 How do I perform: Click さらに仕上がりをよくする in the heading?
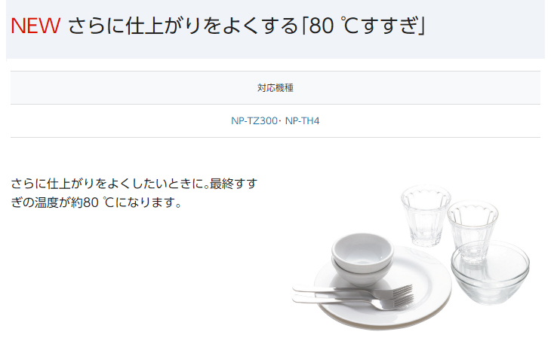coord(183,26)
